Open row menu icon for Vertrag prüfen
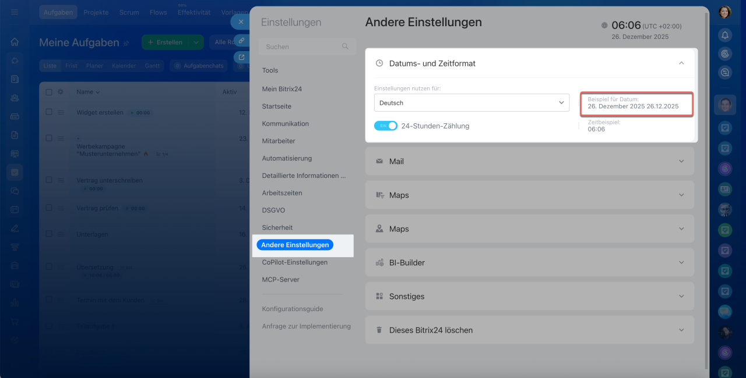 (61, 208)
